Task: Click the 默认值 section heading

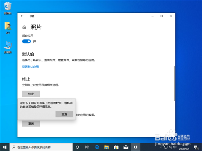Action: 28,54
